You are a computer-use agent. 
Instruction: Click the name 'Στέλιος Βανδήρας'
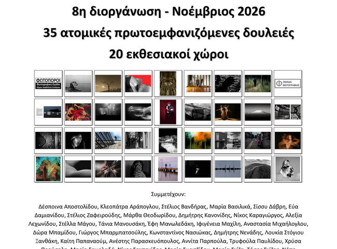click(x=184, y=206)
